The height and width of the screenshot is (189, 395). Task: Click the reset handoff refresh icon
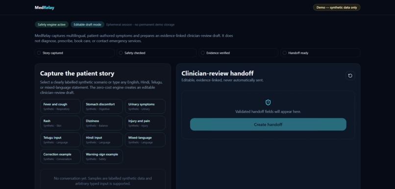point(350,75)
